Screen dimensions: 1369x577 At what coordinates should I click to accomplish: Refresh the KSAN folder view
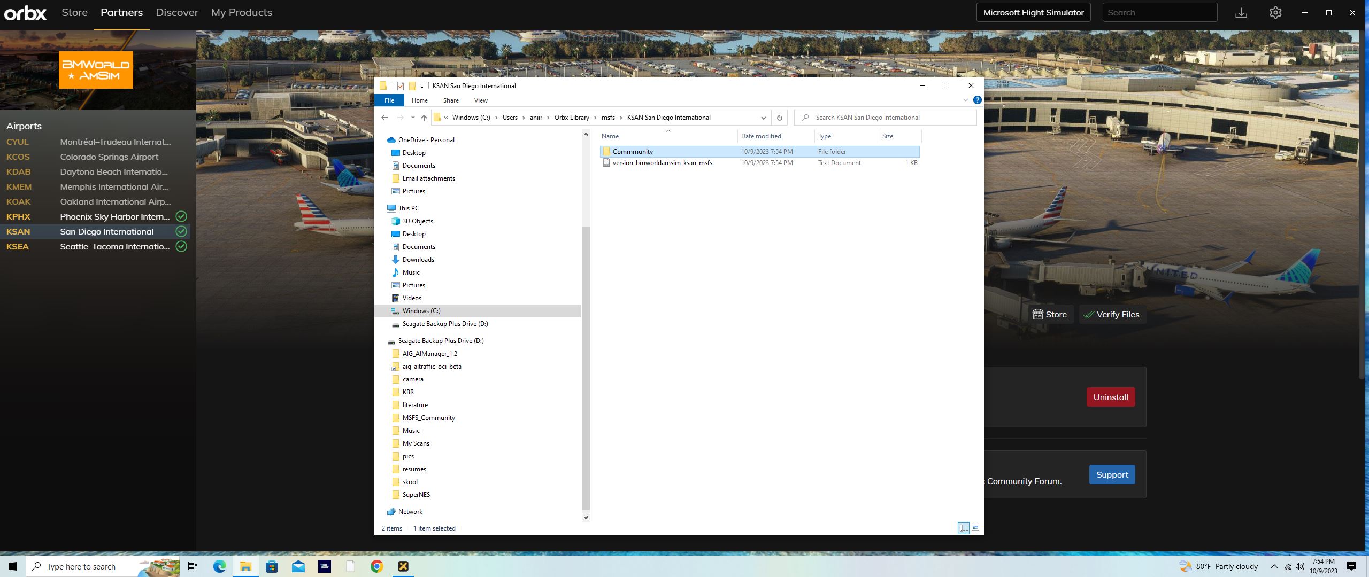coord(779,118)
